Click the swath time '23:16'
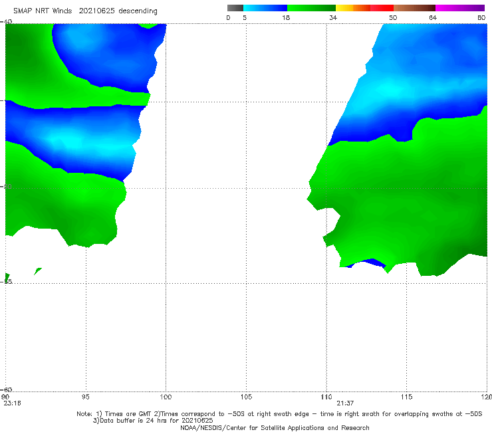 (x=12, y=403)
